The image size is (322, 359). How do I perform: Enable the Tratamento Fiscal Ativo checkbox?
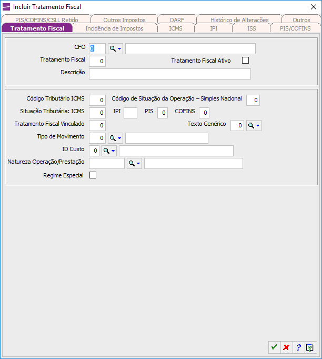(x=245, y=61)
